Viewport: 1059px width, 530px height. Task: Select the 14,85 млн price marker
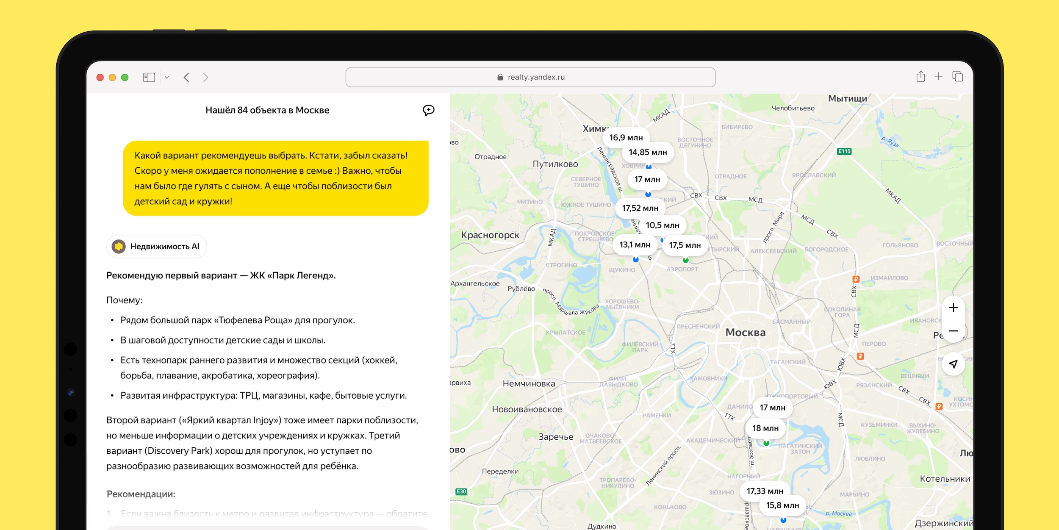point(647,153)
